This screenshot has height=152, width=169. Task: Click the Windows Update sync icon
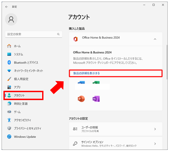[9, 137]
